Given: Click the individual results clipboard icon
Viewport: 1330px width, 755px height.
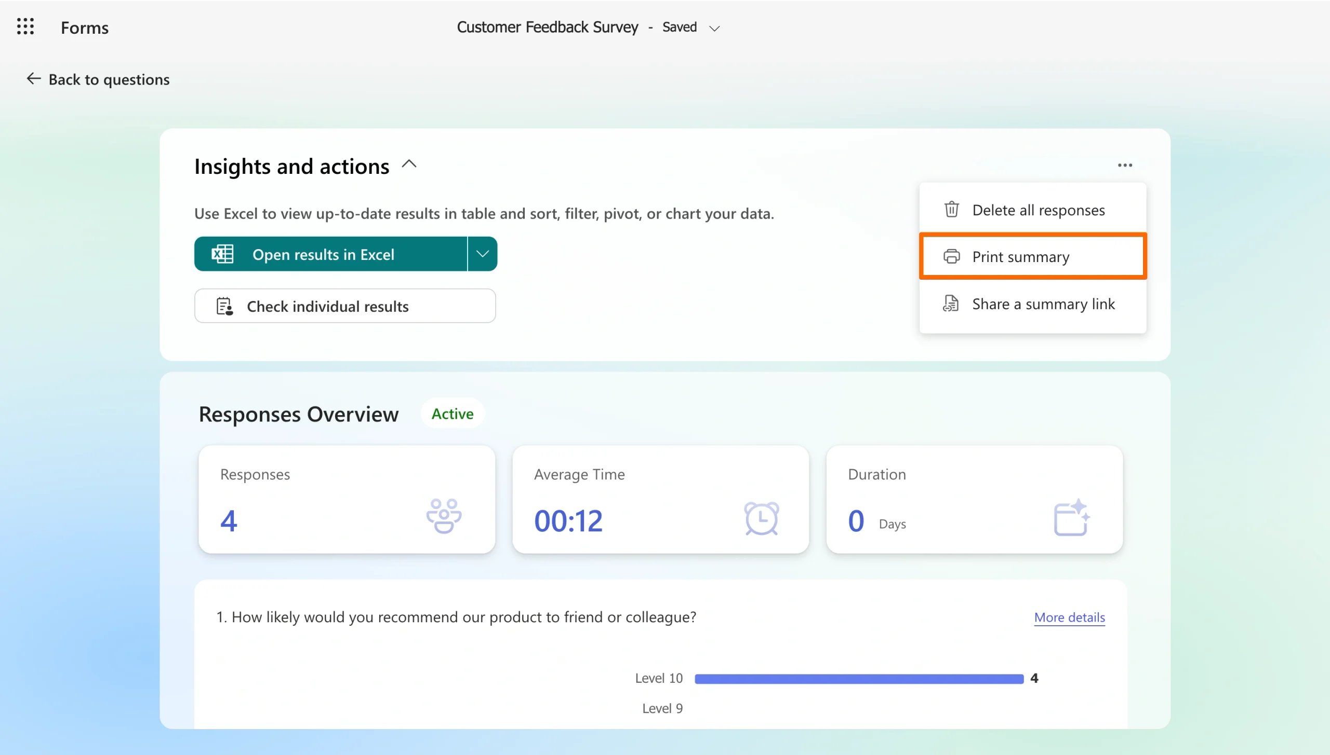Looking at the screenshot, I should 224,306.
